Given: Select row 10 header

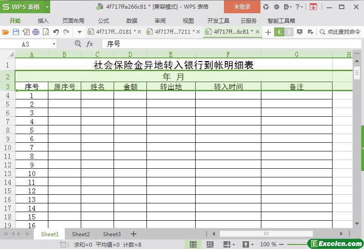Looking at the screenshot, I should (x=7, y=147).
